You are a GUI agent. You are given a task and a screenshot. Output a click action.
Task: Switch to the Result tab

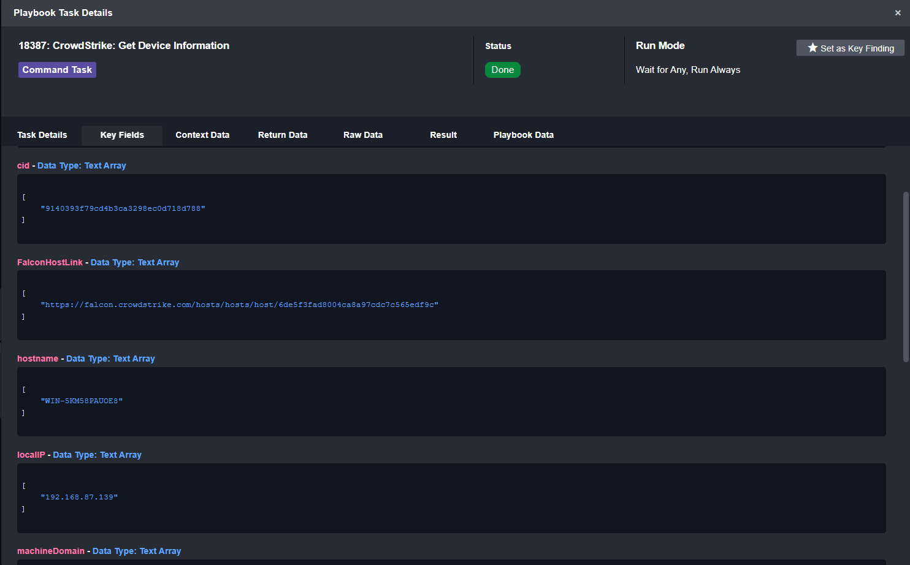pyautogui.click(x=443, y=135)
